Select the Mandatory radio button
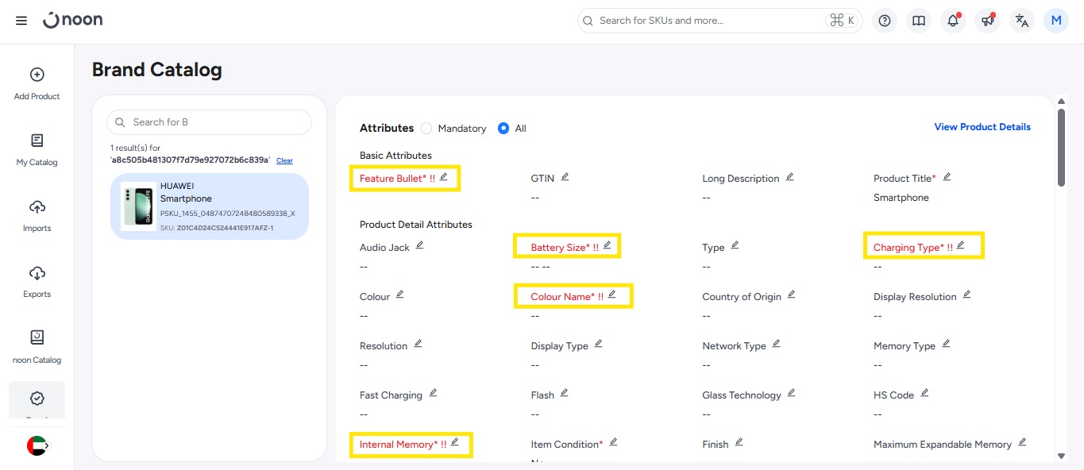The image size is (1084, 470). pyautogui.click(x=426, y=129)
